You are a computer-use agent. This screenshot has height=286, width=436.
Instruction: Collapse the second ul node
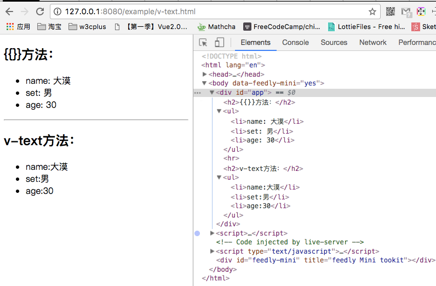(x=219, y=177)
